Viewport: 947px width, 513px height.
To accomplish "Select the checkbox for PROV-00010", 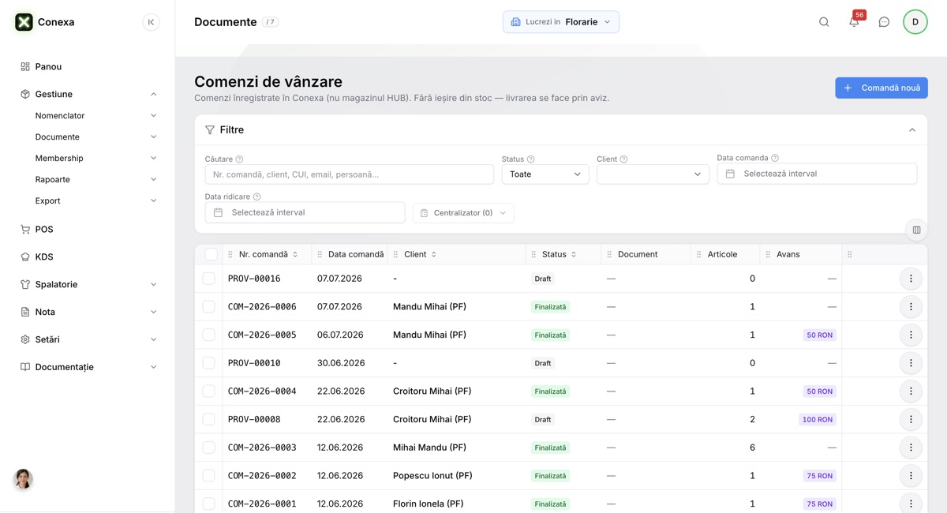I will click(x=208, y=363).
